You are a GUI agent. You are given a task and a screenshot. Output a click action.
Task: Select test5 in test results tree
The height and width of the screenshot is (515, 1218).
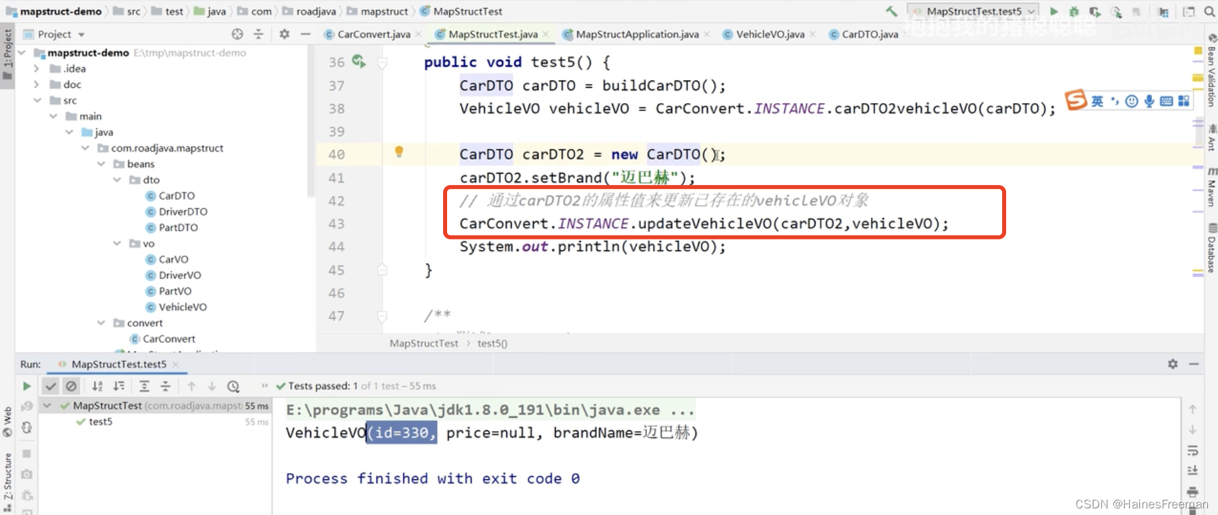pyautogui.click(x=101, y=422)
